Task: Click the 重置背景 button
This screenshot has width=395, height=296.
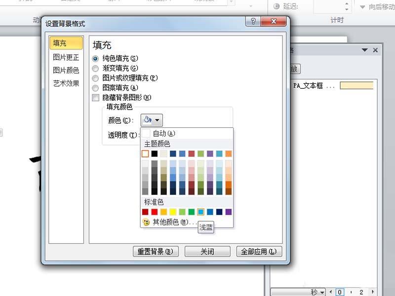Action: click(x=156, y=251)
